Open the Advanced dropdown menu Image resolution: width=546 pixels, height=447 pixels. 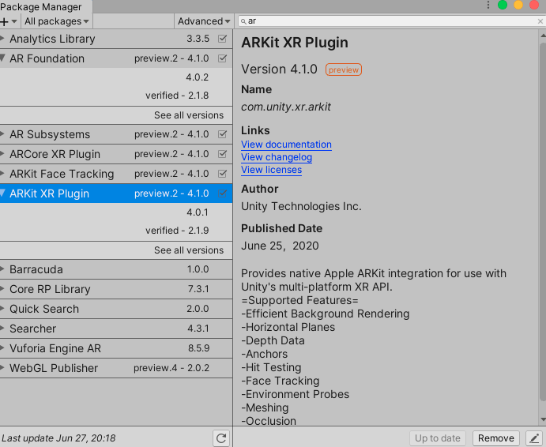click(204, 21)
